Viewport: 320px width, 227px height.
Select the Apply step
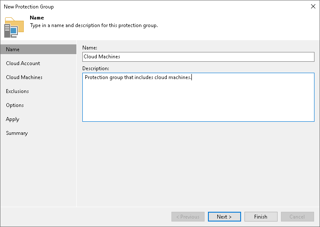coord(12,119)
